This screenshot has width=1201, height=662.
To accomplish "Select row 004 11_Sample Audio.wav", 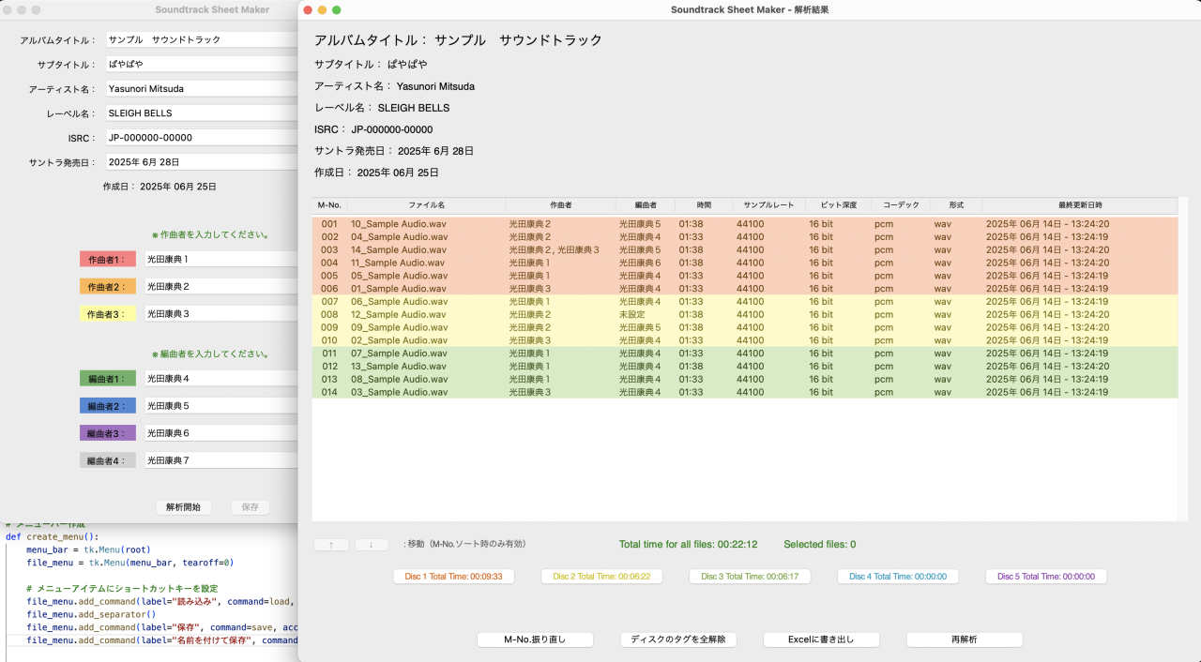I will (x=745, y=263).
